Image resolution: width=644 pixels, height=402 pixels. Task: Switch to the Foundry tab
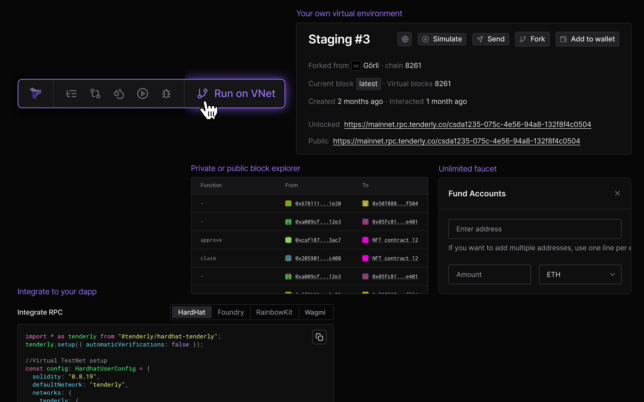tap(231, 312)
